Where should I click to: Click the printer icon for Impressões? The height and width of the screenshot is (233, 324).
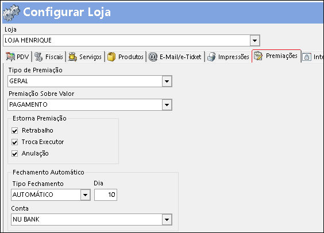(x=211, y=57)
